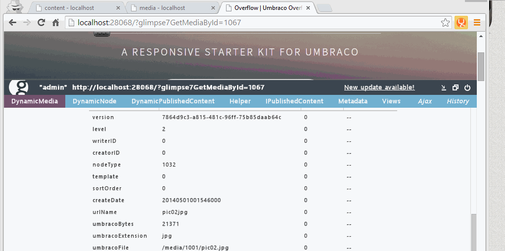Click the 'A Responsive Starter Kit for Umbraco' heading
This screenshot has height=251, width=505.
tap(240, 52)
